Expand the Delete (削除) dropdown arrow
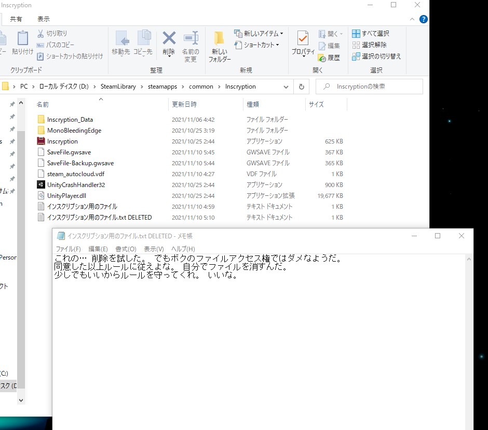The image size is (488, 430). click(x=169, y=56)
